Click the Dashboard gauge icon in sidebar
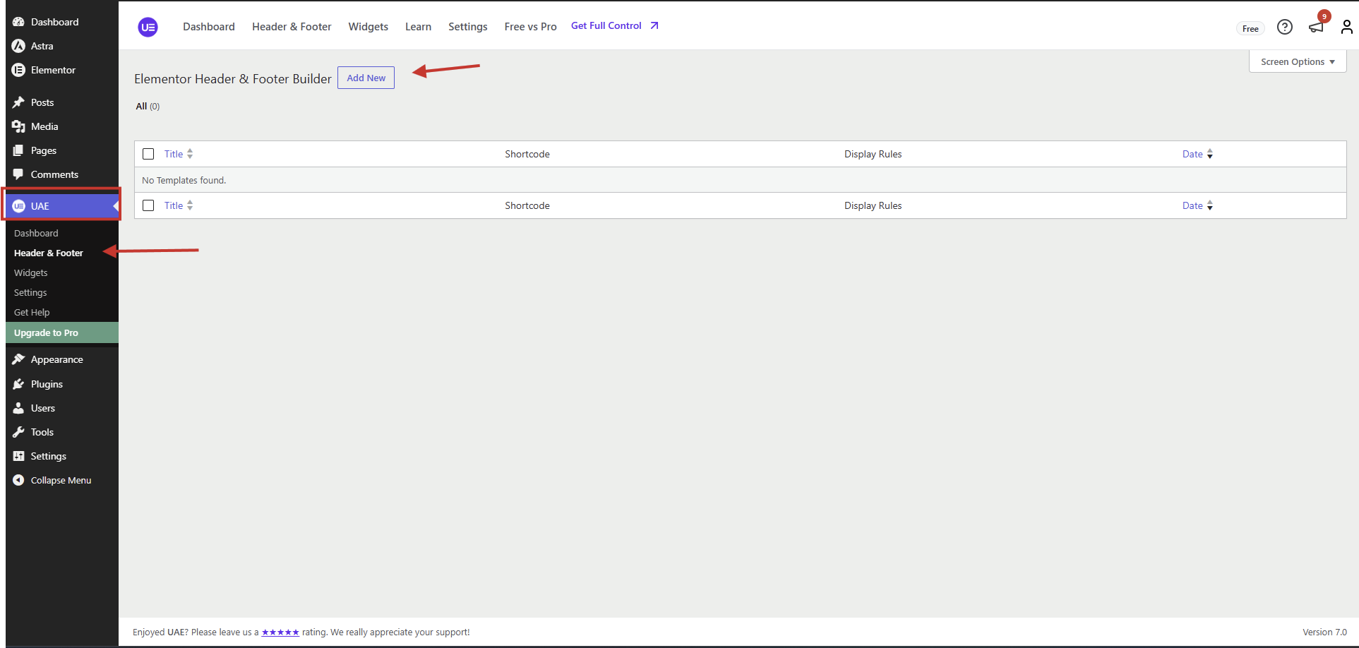Viewport: 1359px width, 648px height. coord(18,22)
